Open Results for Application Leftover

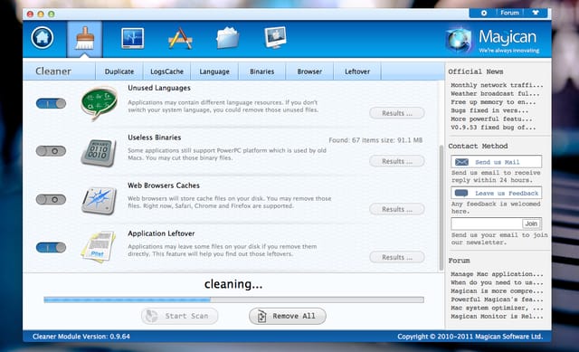pyautogui.click(x=397, y=257)
